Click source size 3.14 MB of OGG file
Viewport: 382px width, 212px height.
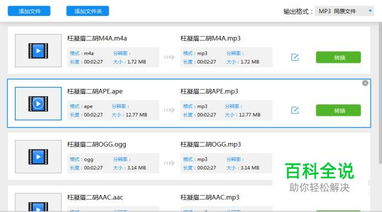137,168
